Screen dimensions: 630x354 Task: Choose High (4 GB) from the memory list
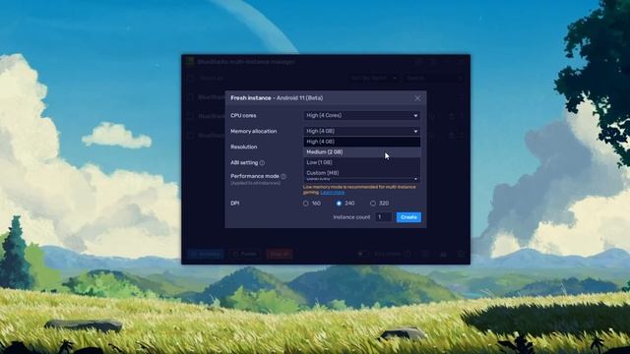pos(361,142)
